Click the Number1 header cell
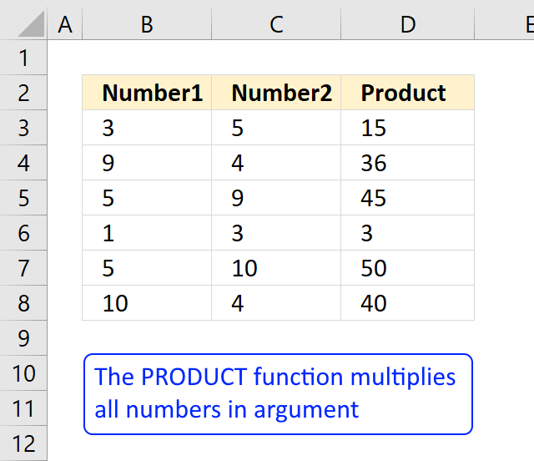This screenshot has height=461, width=534. 147,93
